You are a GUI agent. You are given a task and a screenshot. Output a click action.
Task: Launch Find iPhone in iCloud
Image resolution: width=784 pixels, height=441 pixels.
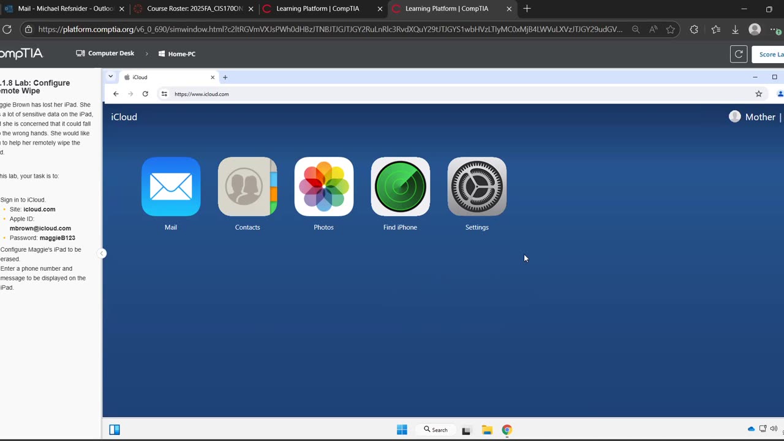pos(401,187)
